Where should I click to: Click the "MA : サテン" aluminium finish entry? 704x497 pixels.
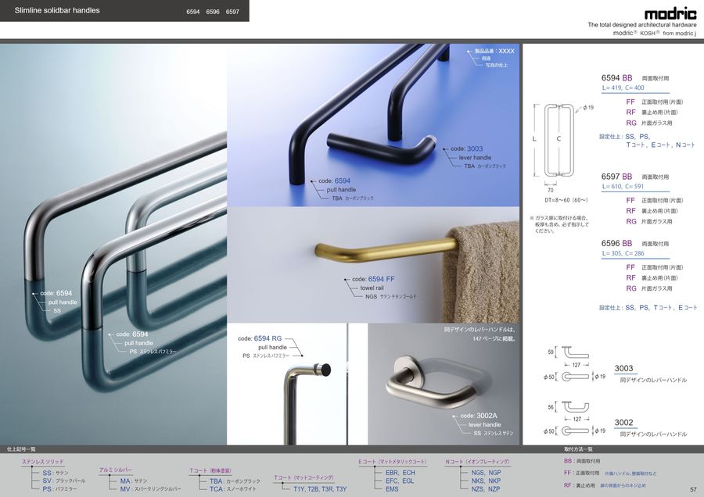click(133, 481)
